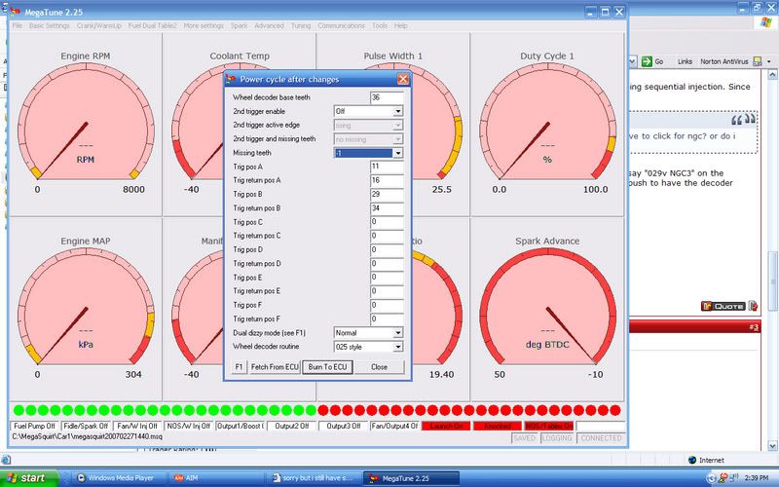The width and height of the screenshot is (779, 487).
Task: Click the LOGGING status box
Action: coord(557,438)
